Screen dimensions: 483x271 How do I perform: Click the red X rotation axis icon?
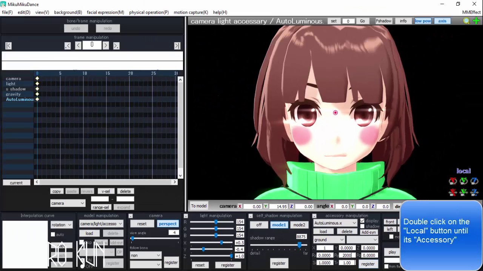pos(453,181)
